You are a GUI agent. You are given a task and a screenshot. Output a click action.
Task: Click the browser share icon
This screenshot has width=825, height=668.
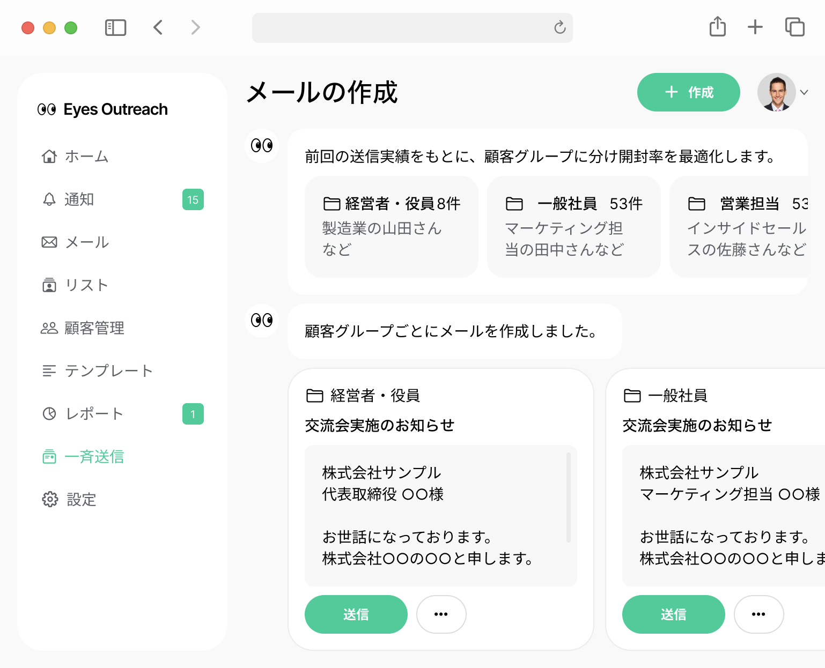point(717,27)
